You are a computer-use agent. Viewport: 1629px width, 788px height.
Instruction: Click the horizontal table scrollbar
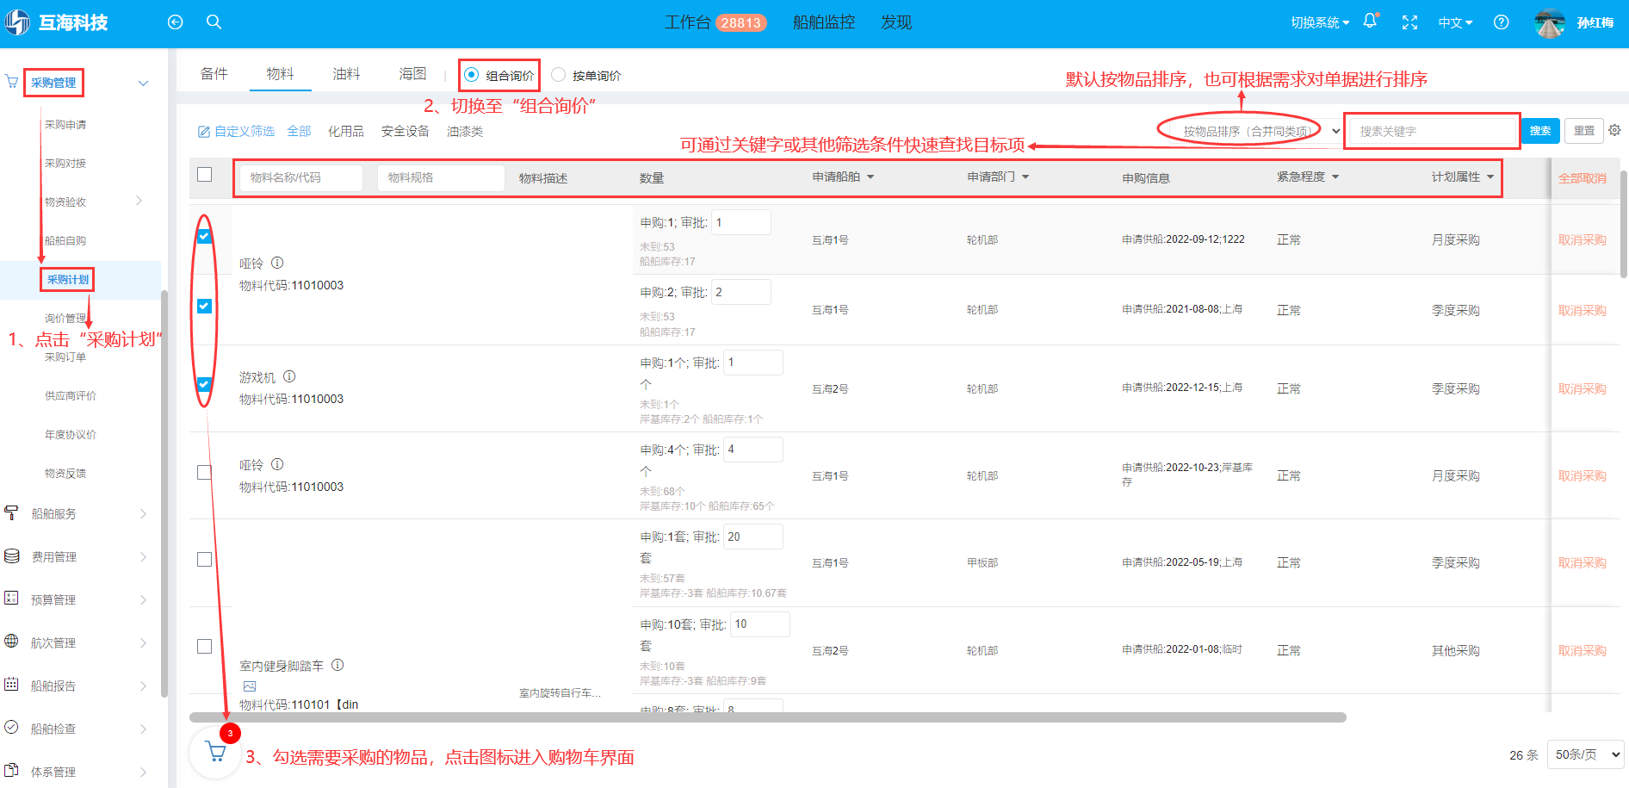coord(768,717)
